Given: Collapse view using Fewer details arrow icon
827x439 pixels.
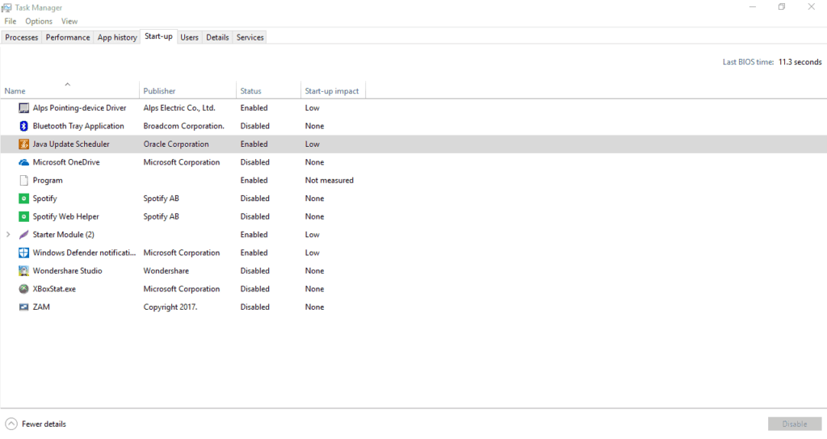Looking at the screenshot, I should 11,424.
